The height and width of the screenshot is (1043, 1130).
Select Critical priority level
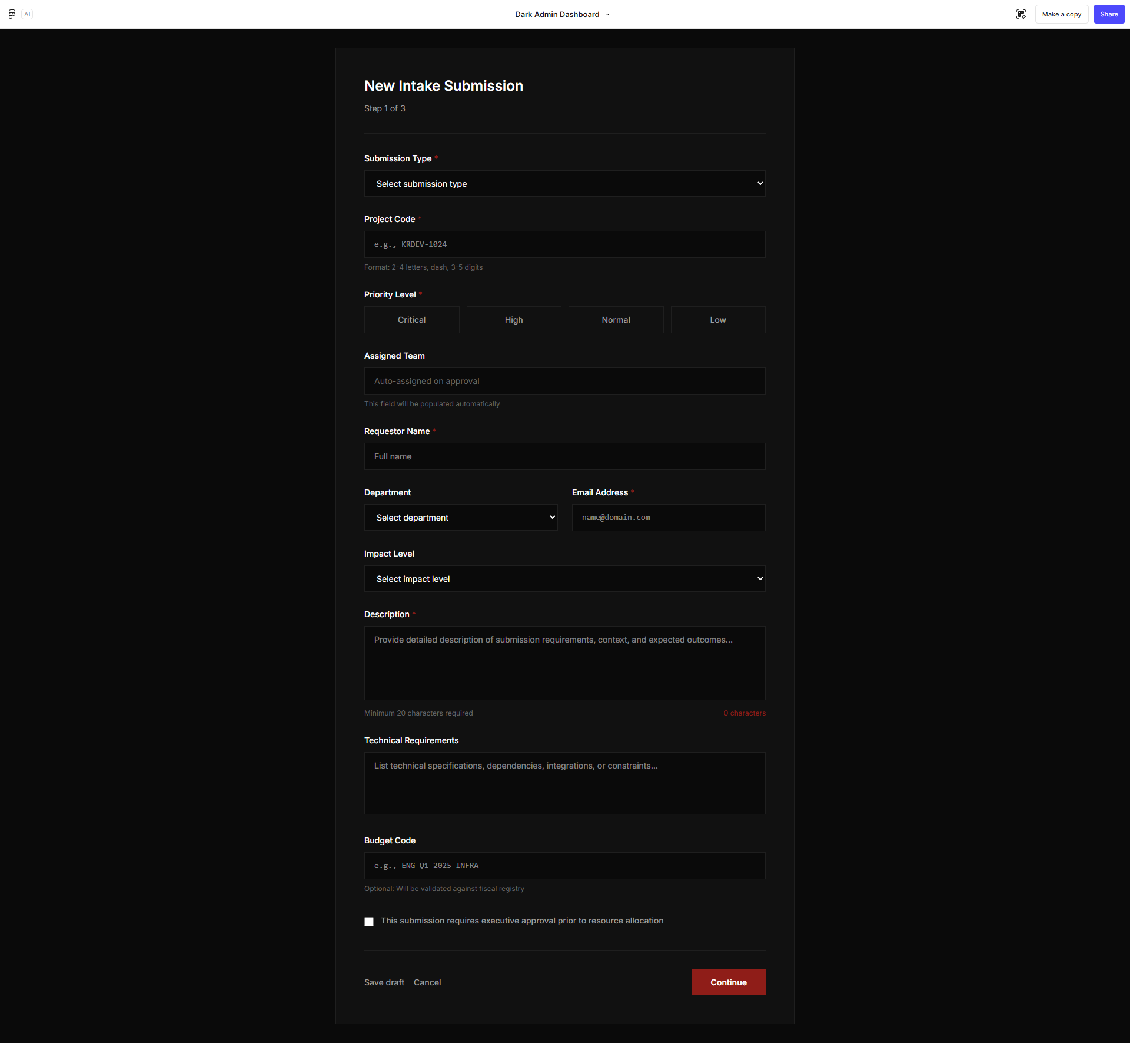(x=411, y=320)
